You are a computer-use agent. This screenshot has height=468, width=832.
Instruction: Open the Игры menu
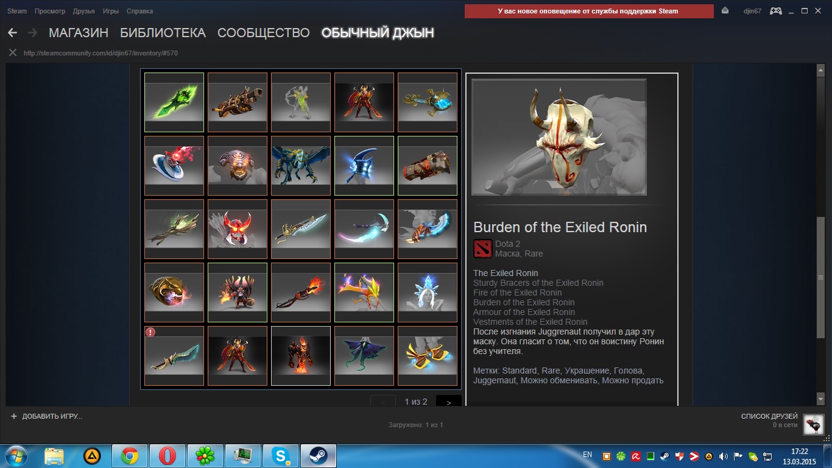click(x=111, y=11)
